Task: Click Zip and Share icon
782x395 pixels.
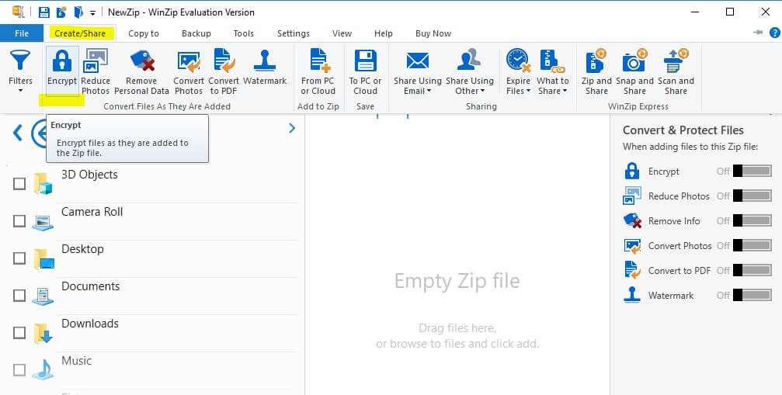Action: (596, 61)
